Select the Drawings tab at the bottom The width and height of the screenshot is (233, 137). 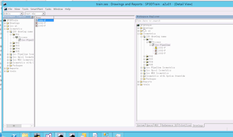tap(198, 126)
